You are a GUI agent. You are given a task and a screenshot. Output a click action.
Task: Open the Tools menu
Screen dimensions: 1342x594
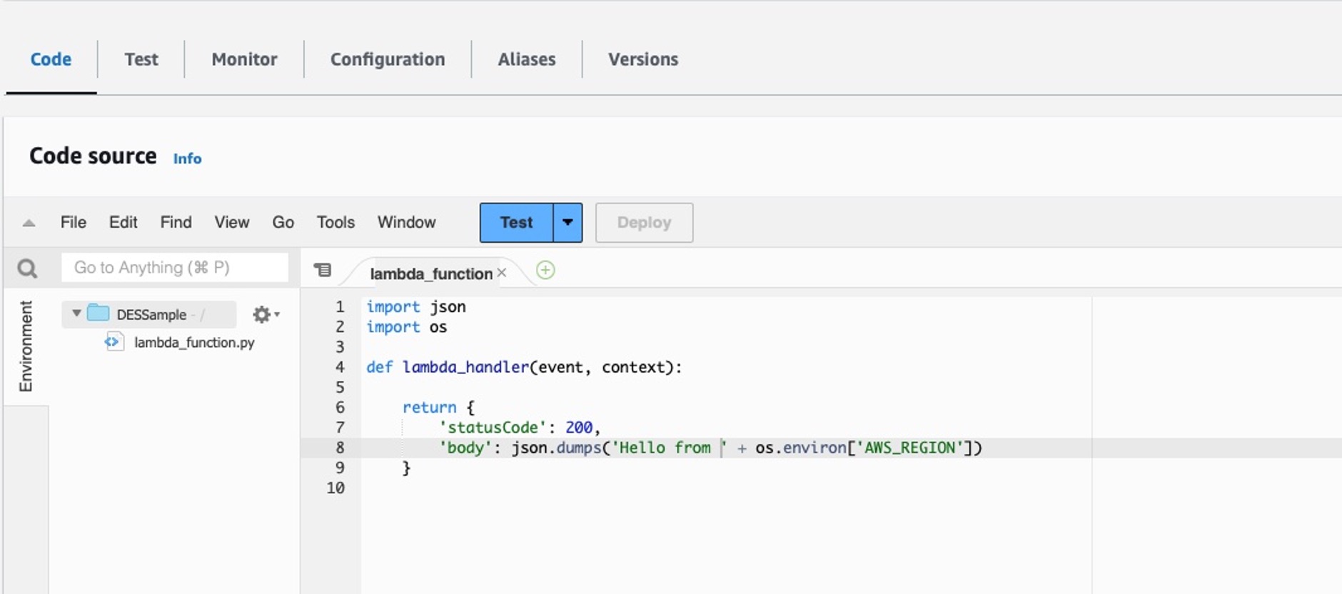coord(335,223)
